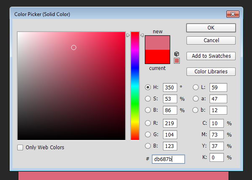
Task: Choose the R red radio button
Action: tap(148, 124)
